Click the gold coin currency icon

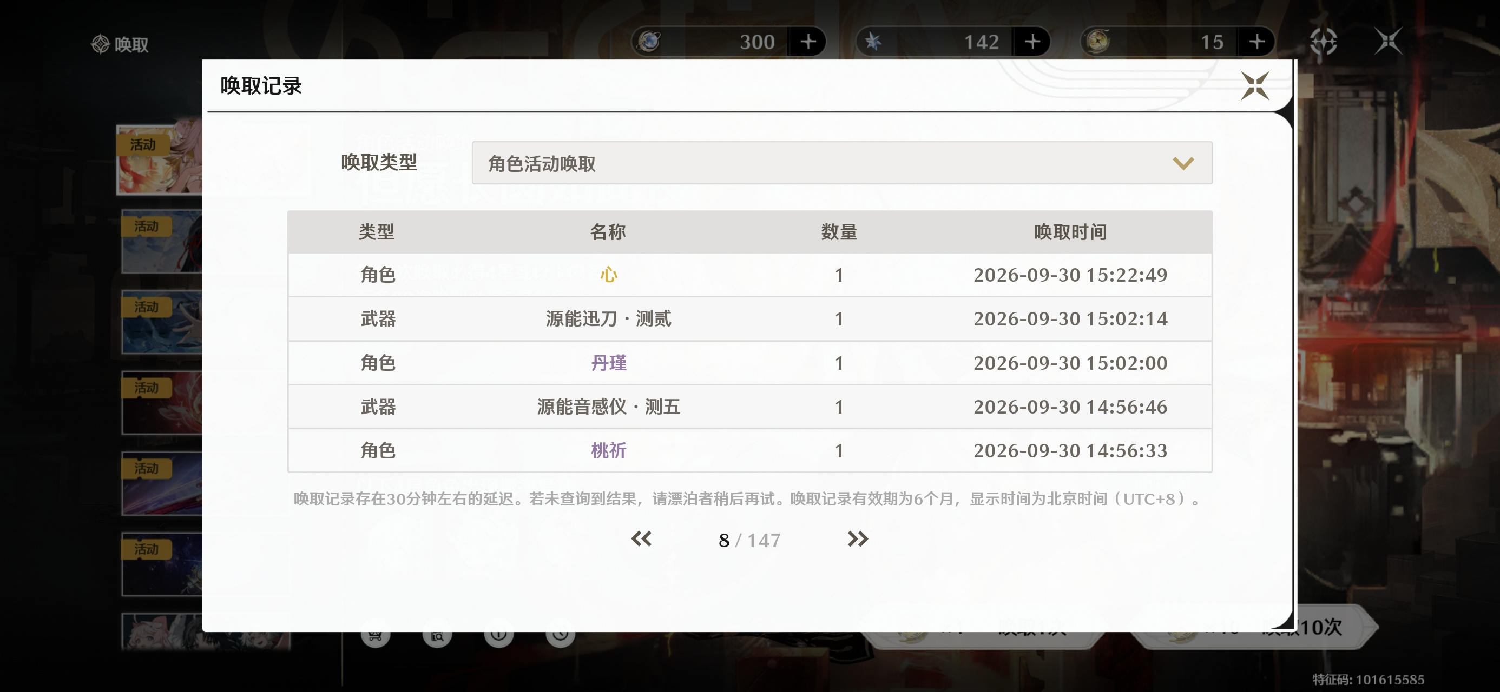click(1097, 42)
